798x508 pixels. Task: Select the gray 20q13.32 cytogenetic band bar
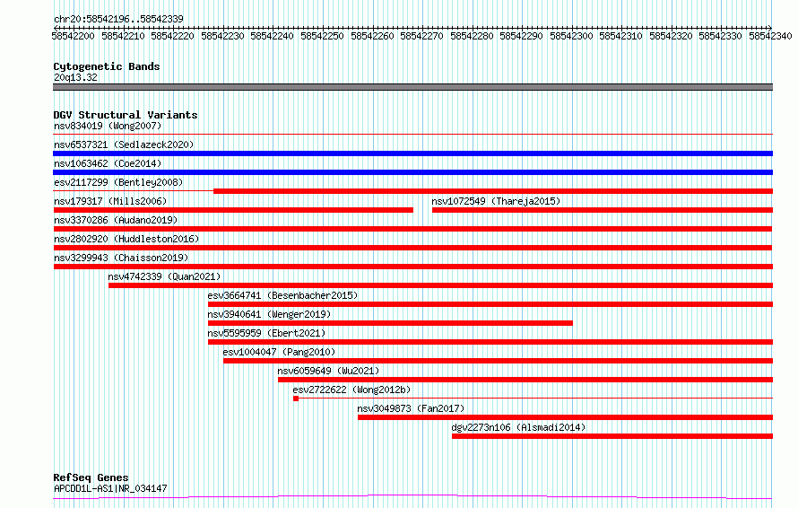(412, 87)
